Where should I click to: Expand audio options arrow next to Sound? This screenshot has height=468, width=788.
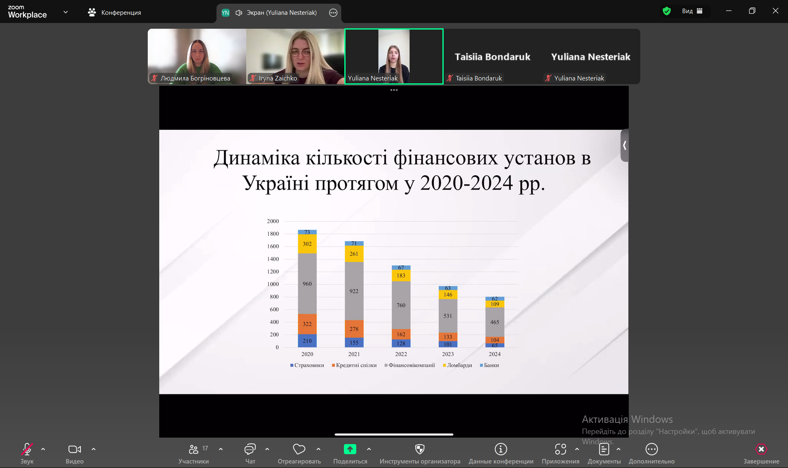click(x=43, y=449)
